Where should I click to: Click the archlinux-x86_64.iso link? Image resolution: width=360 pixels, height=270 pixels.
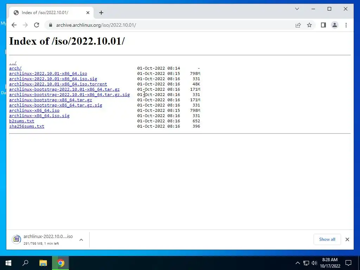[34, 110]
